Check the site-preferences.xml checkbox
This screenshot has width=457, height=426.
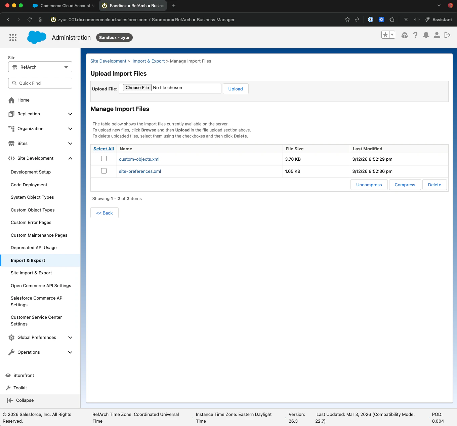click(x=104, y=171)
